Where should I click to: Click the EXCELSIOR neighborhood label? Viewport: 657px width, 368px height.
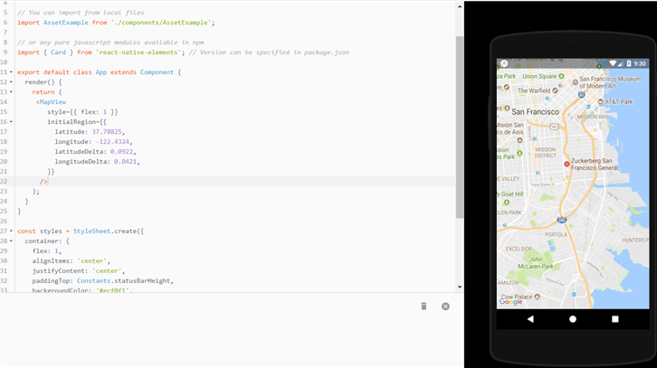pos(519,249)
